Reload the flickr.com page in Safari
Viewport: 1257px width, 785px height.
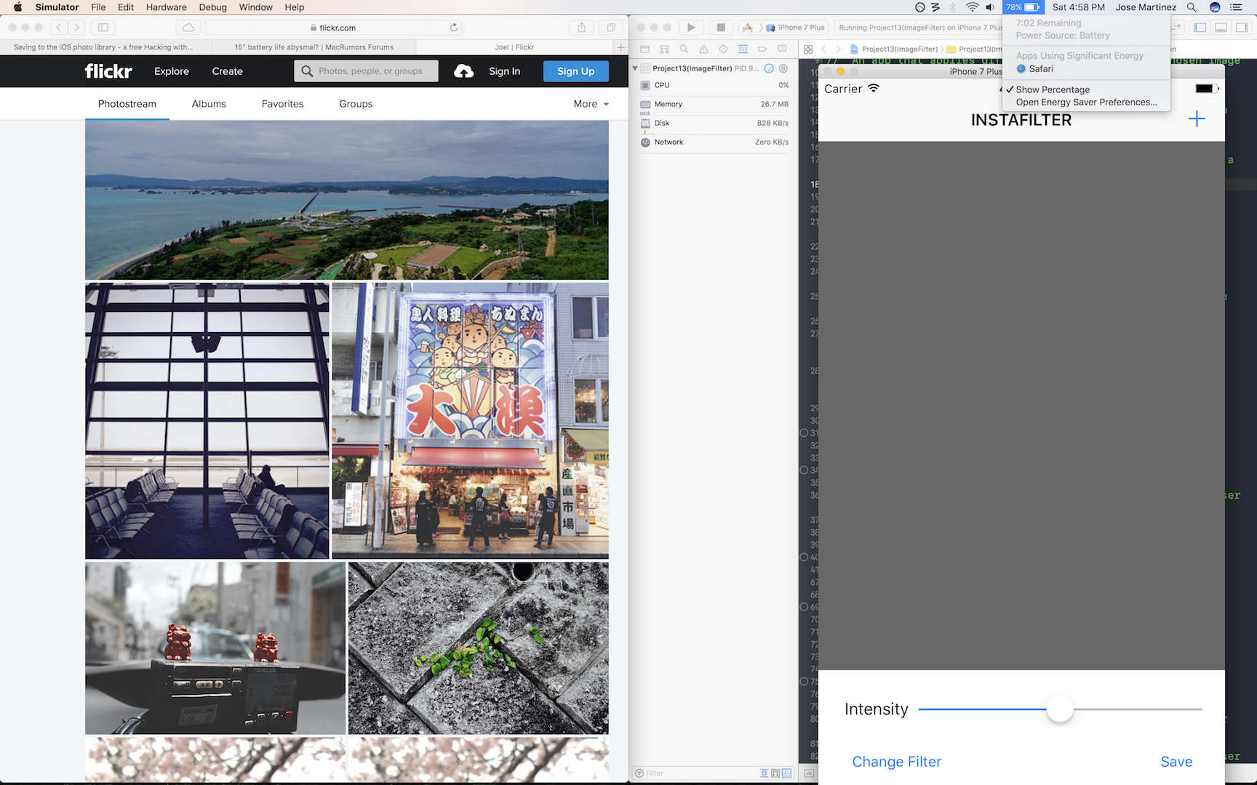click(x=454, y=28)
